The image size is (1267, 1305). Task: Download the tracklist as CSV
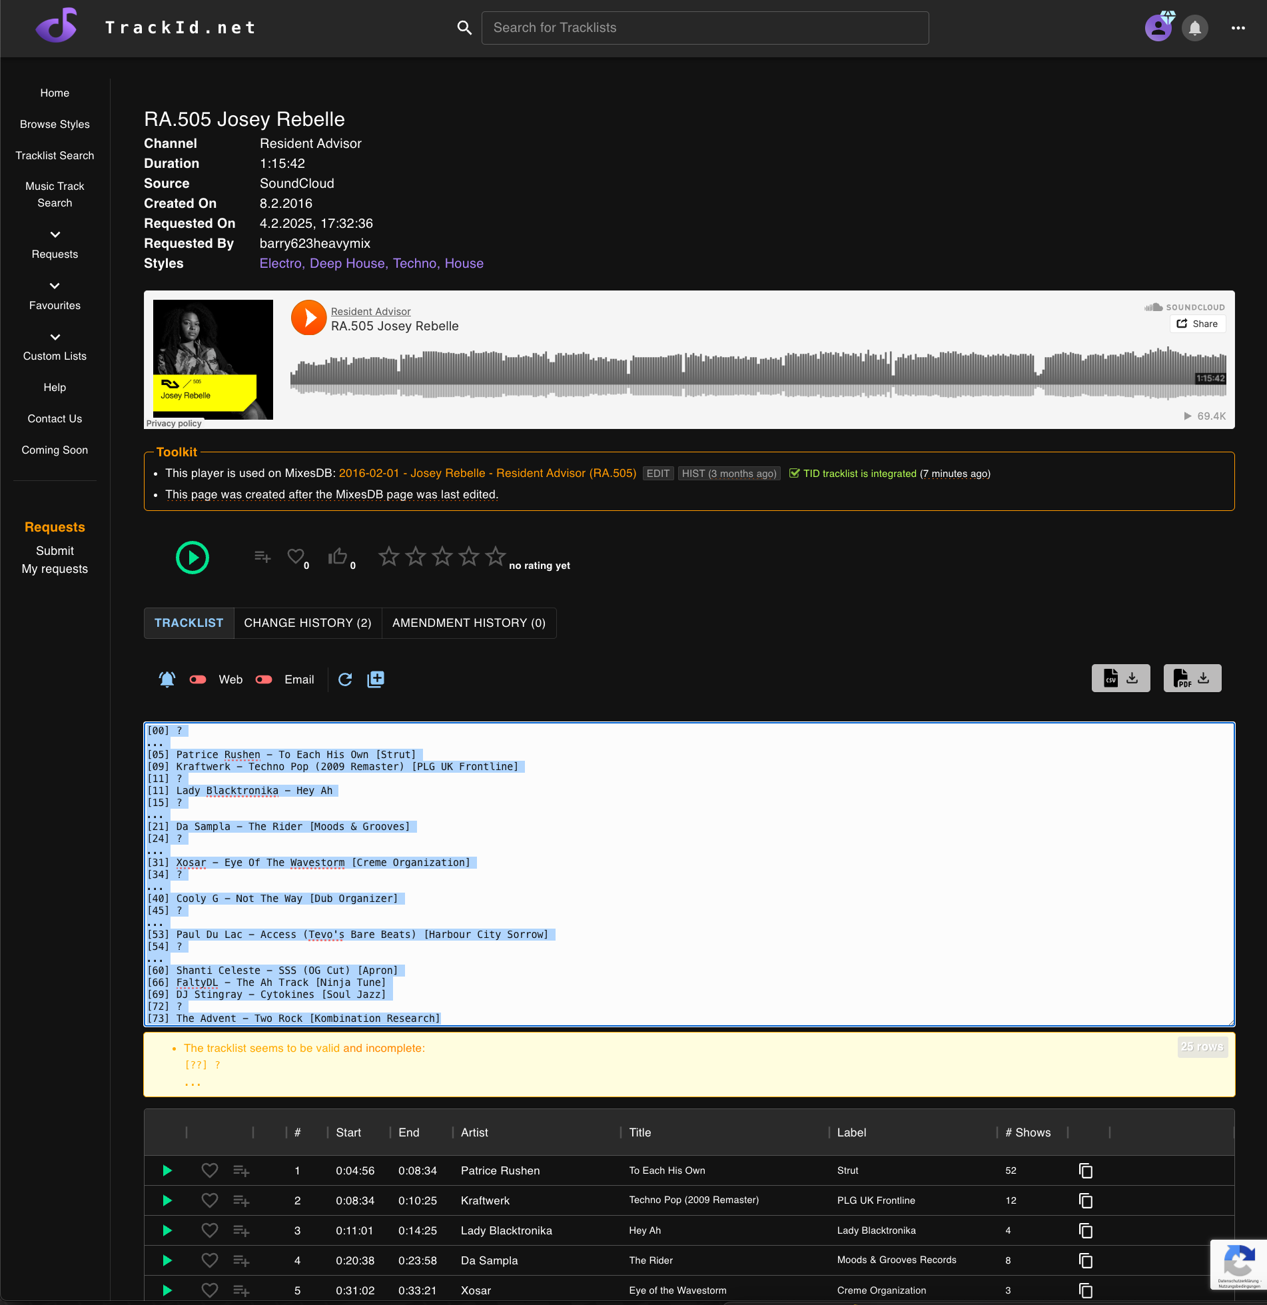(1120, 678)
